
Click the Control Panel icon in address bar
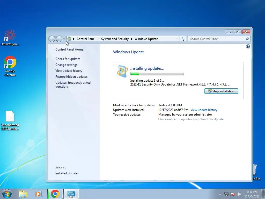click(69, 39)
